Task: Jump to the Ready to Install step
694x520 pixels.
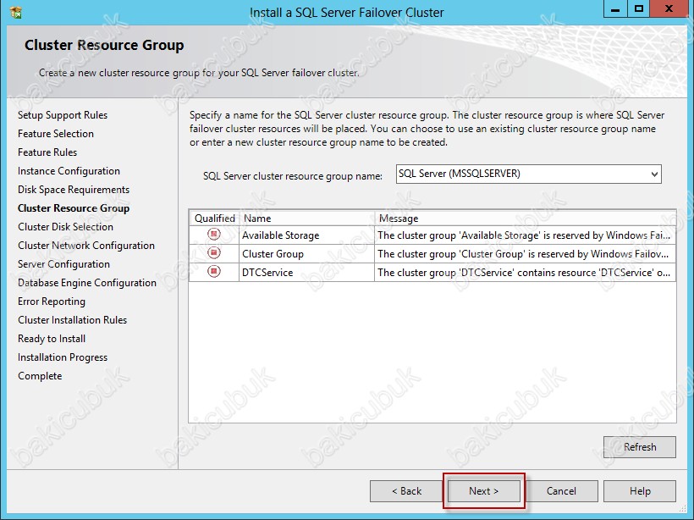Action: [x=52, y=339]
